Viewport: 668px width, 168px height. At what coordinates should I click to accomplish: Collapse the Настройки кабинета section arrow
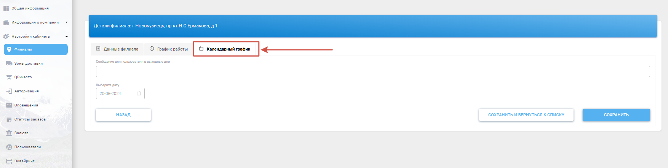pos(67,36)
